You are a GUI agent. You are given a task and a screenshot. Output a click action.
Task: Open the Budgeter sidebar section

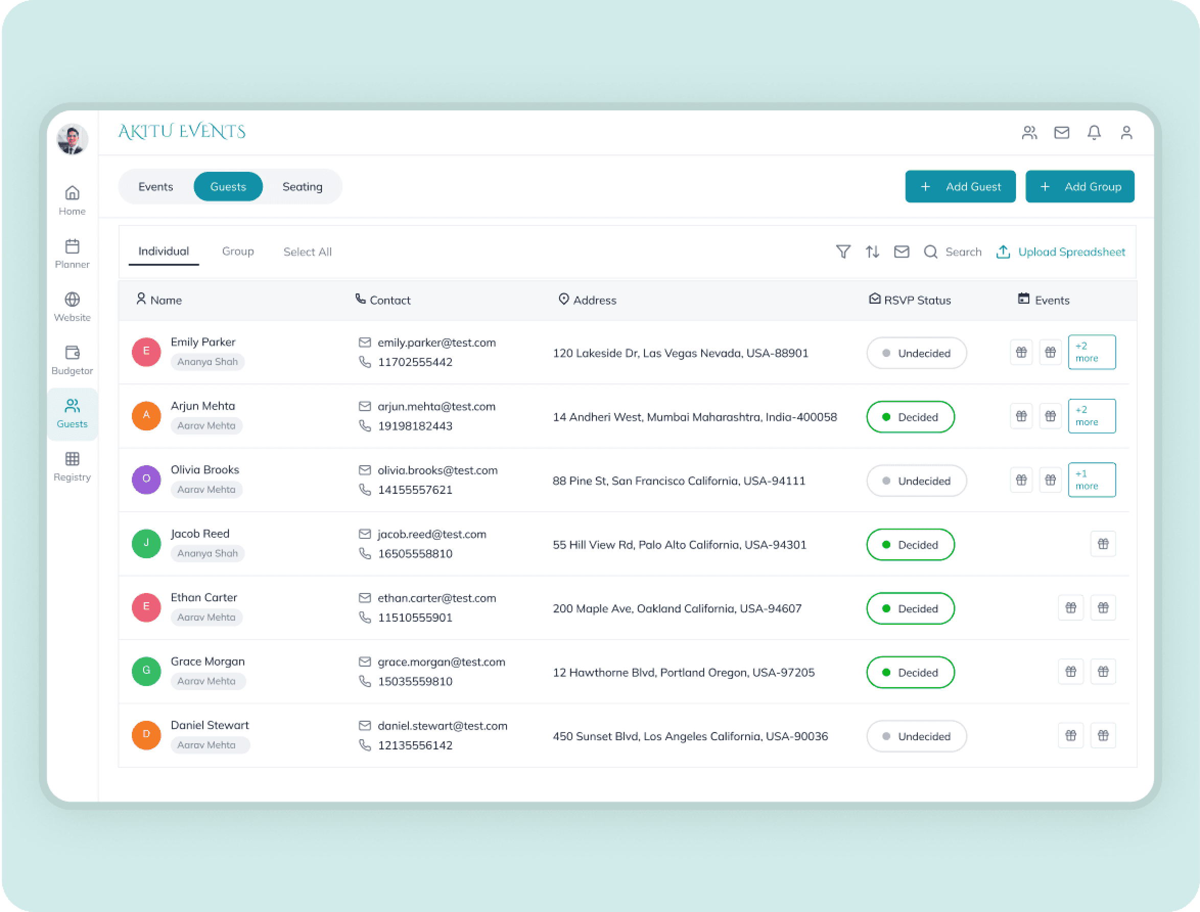coord(72,360)
